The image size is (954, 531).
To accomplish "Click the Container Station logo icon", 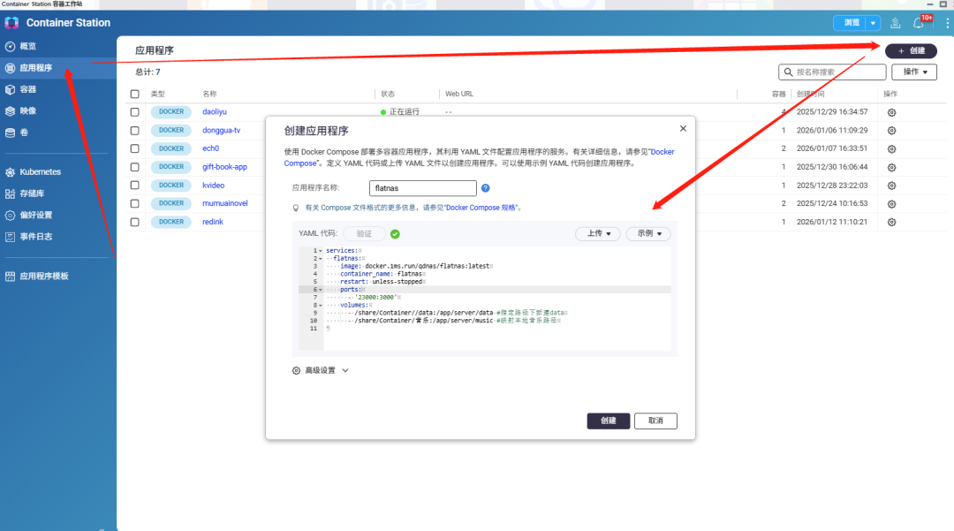I will [x=11, y=22].
